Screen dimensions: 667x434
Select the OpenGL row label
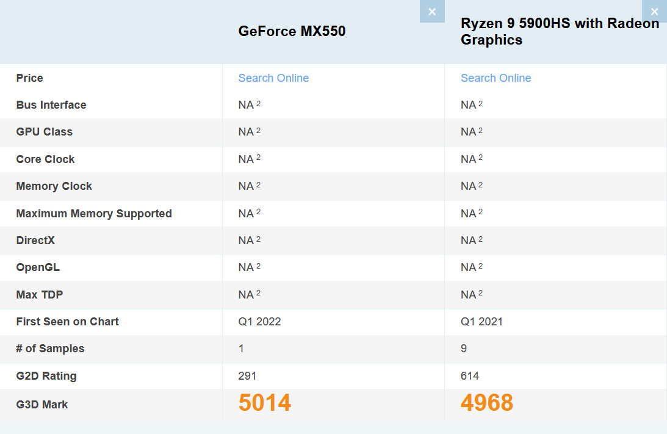[x=38, y=267]
